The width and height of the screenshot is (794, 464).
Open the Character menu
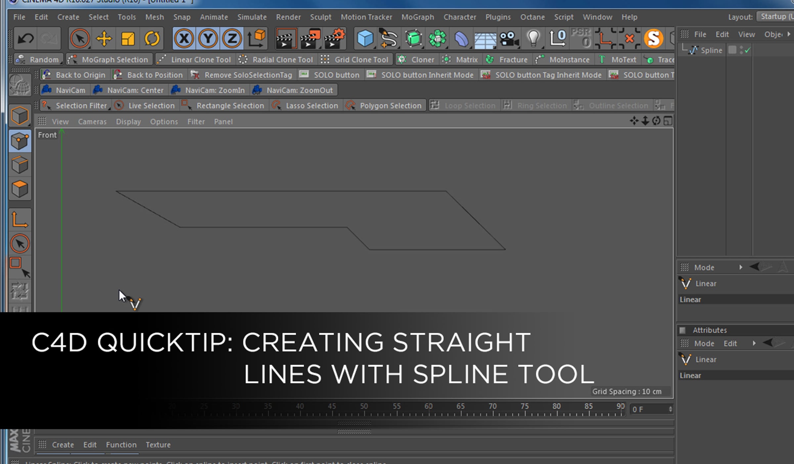pos(460,17)
